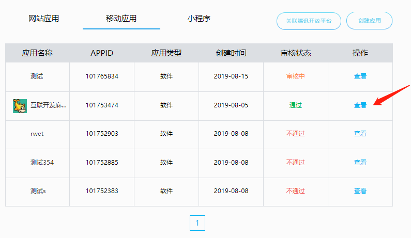Click the fish app icon thumbnail
411x238 pixels.
pyautogui.click(x=20, y=106)
